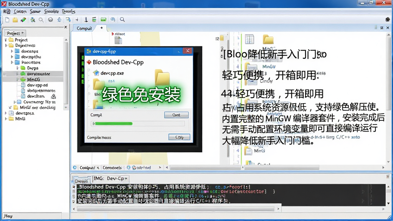Click the green and purple toolbar icon
Image resolution: width=393 pixels, height=221 pixels.
tap(23, 20)
